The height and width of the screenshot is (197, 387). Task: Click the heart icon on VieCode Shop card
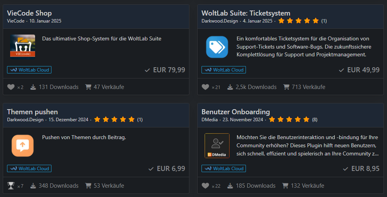11,87
